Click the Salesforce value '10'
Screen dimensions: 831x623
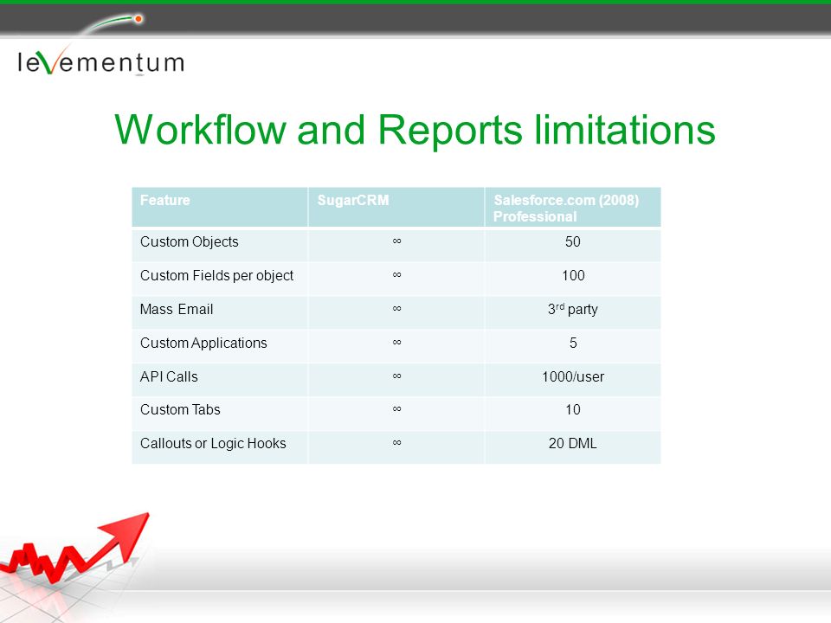(573, 410)
